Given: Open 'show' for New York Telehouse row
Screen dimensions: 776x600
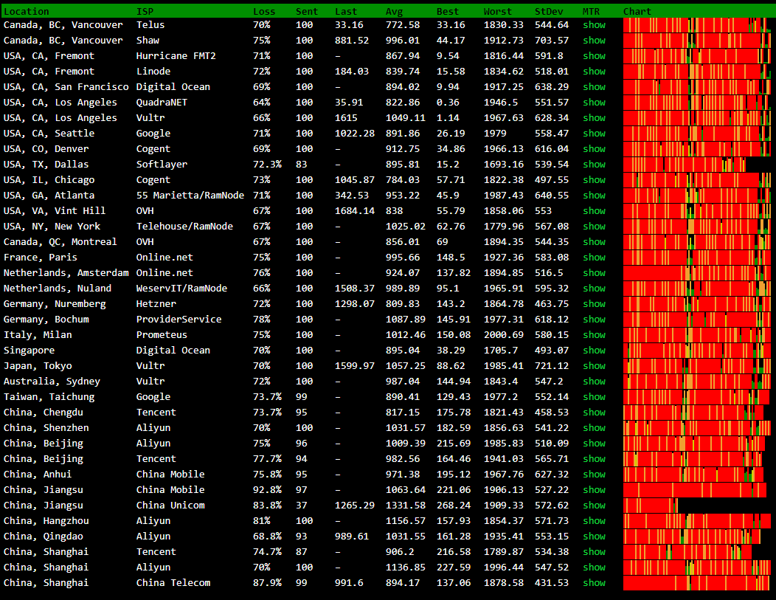Looking at the screenshot, I should click(x=594, y=227).
